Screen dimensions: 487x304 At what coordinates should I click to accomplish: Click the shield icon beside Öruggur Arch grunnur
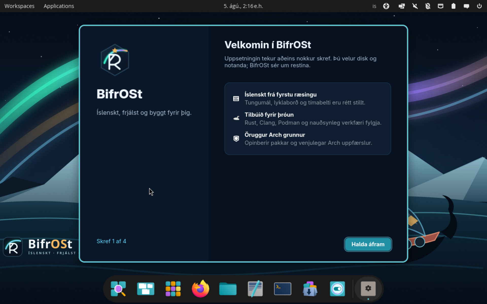pyautogui.click(x=236, y=139)
